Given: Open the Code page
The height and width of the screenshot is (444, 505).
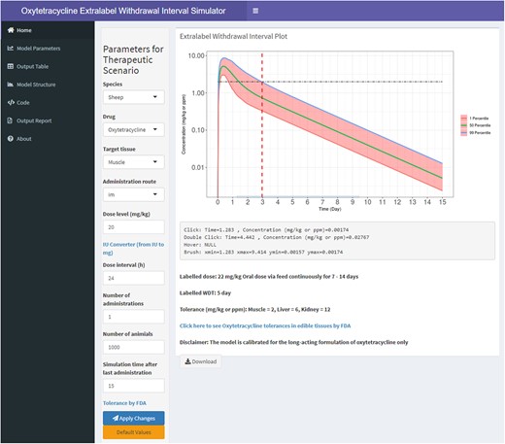Looking at the screenshot, I should [48, 103].
